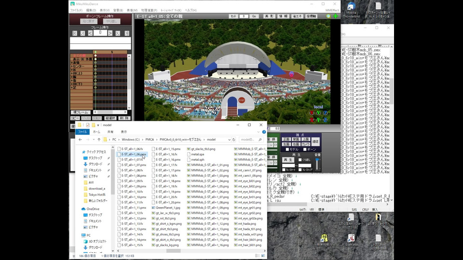Open Explorer address bar history dropdown
The width and height of the screenshot is (463, 260).
229,140
